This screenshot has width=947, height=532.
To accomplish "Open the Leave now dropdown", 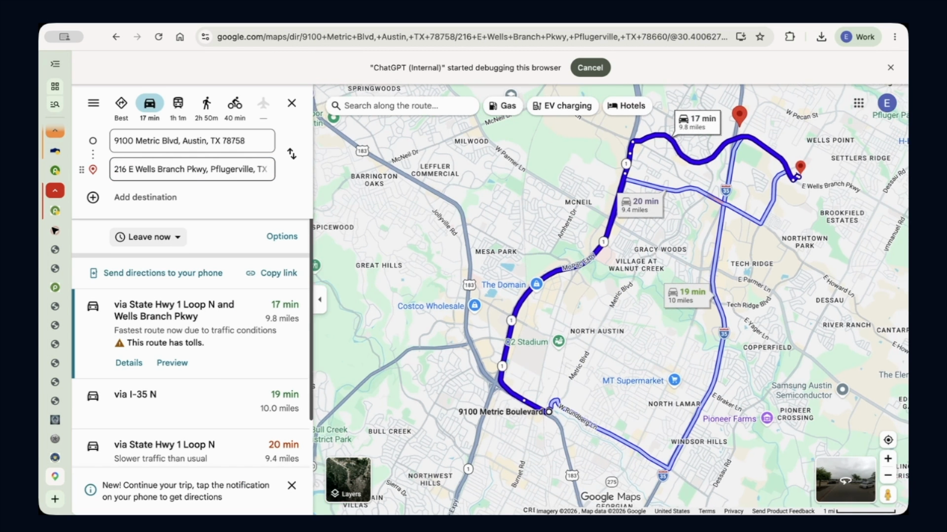I will pyautogui.click(x=149, y=237).
